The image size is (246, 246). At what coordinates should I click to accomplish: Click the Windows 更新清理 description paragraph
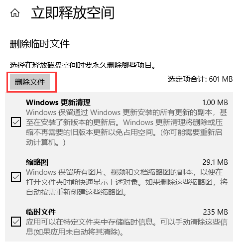coord(127,127)
